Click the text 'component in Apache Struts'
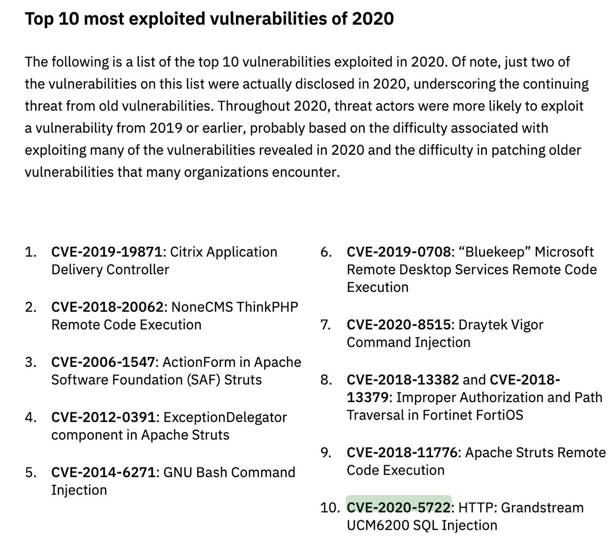The image size is (613, 560). tap(140, 435)
